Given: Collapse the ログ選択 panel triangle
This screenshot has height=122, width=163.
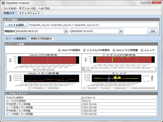Looking at the screenshot, I should (x=5, y=20).
